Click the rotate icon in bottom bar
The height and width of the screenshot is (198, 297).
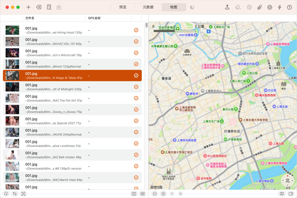point(6,194)
